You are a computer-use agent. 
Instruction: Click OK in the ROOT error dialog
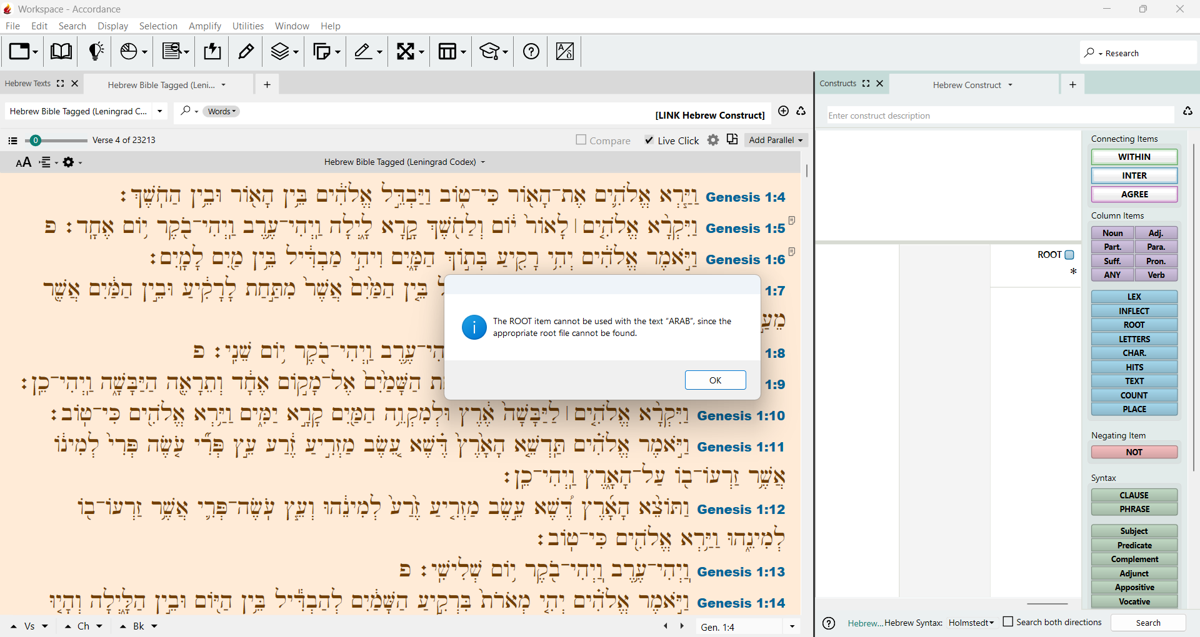715,380
